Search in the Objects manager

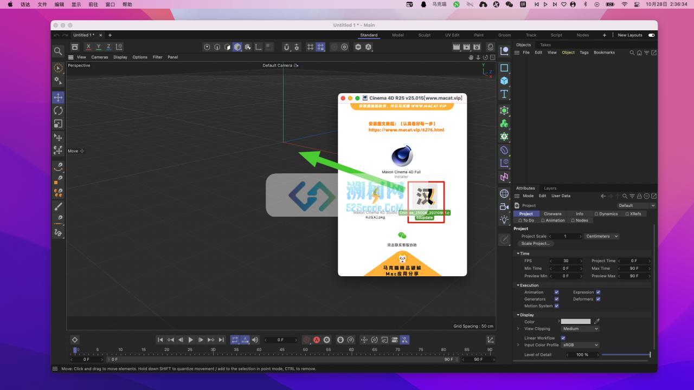click(x=632, y=53)
